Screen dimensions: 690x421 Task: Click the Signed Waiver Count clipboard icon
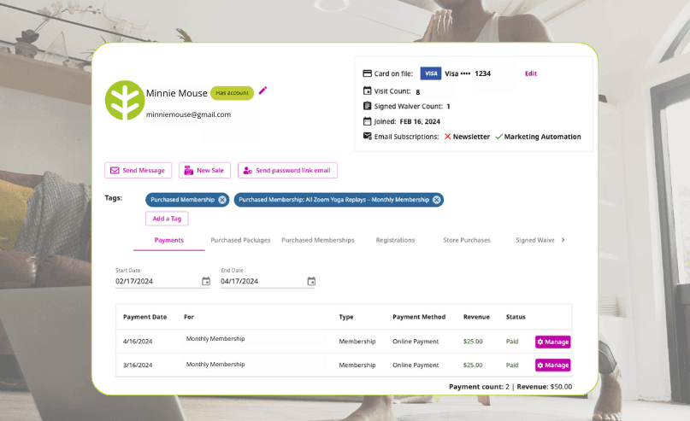pyautogui.click(x=367, y=106)
